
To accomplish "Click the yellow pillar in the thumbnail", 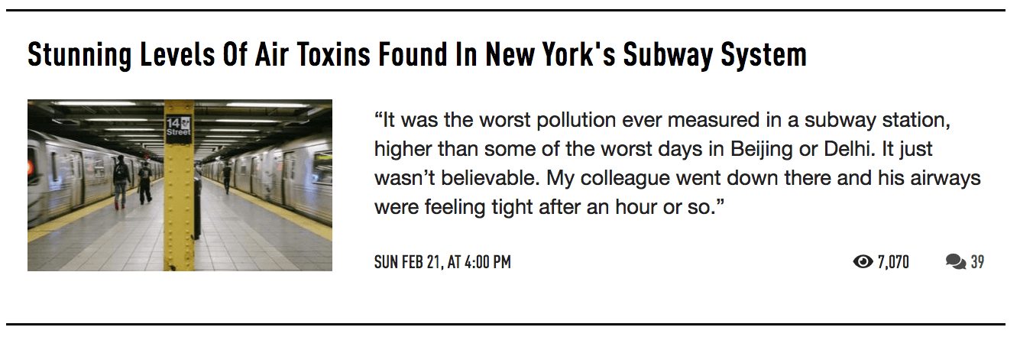I will tap(179, 185).
